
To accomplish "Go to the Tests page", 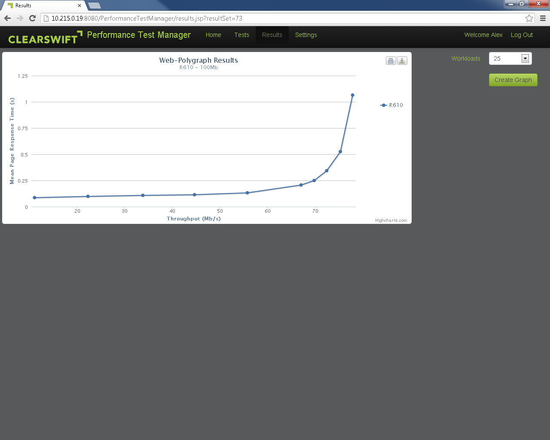I will [x=241, y=35].
